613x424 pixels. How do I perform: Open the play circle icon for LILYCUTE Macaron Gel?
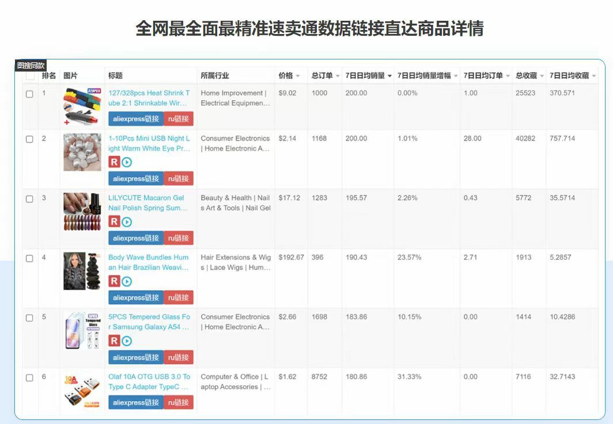tap(127, 222)
